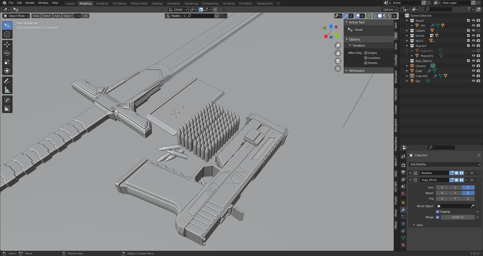Viewport: 483px width, 256px height.
Task: Click the Z axis button on Hops_Mirror
Action: coord(468,188)
